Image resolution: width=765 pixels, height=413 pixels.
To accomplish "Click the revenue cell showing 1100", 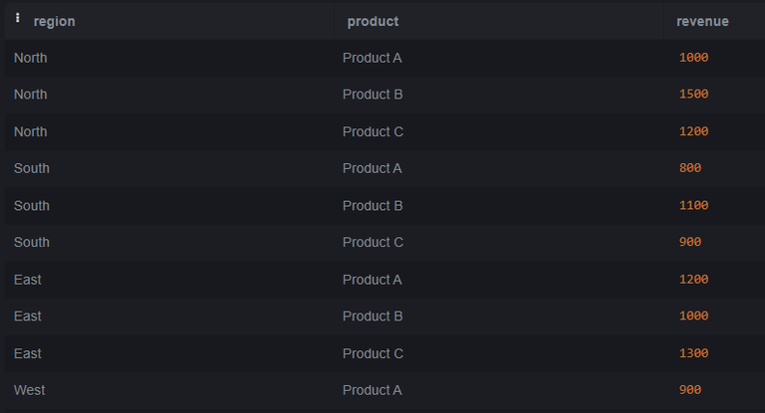I will click(693, 206).
